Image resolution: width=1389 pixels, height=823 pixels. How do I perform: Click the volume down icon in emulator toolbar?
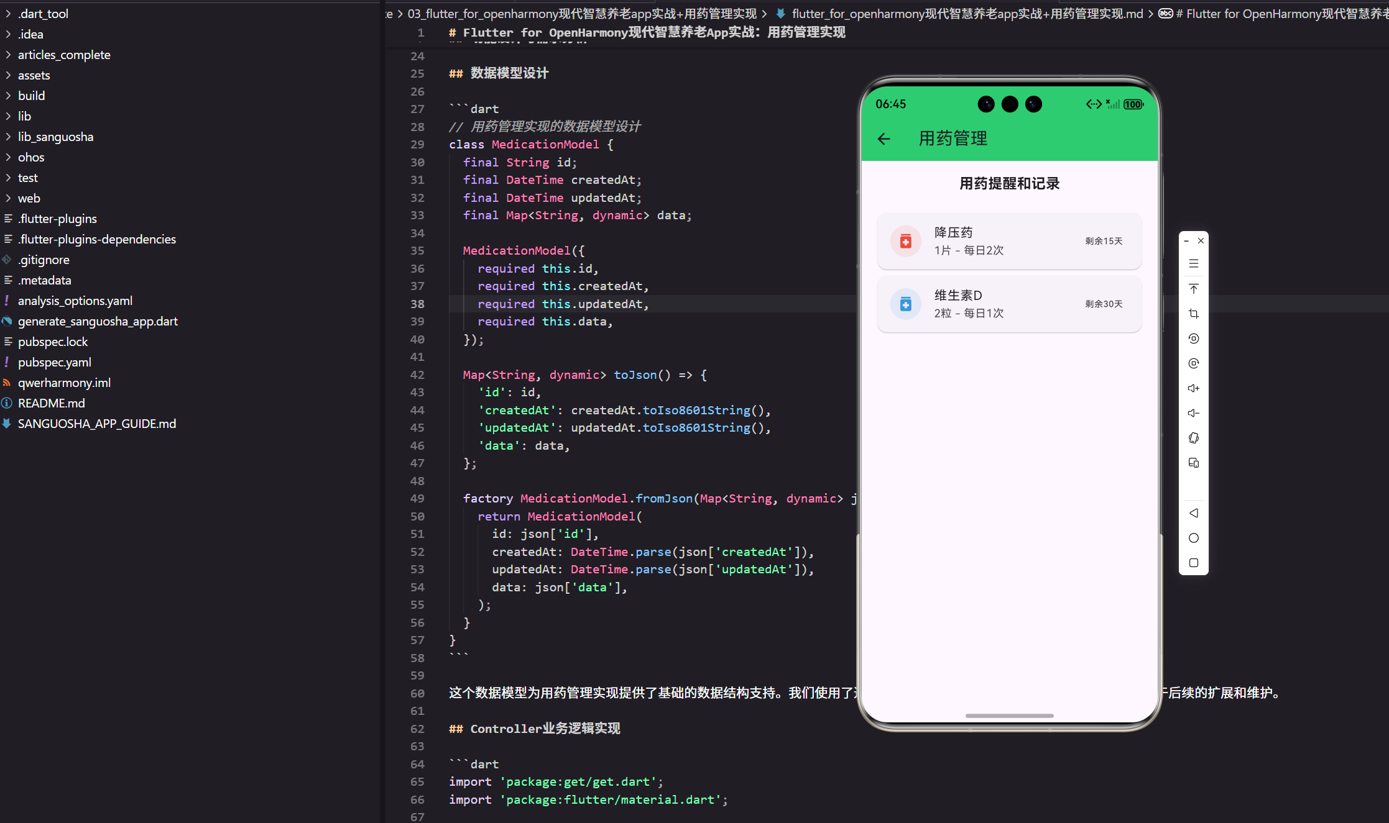pyautogui.click(x=1193, y=413)
